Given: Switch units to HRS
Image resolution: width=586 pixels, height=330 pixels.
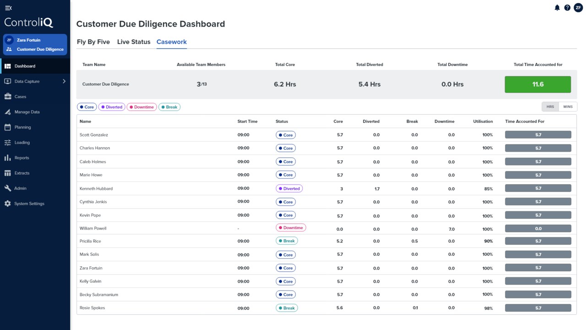Looking at the screenshot, I should [550, 107].
